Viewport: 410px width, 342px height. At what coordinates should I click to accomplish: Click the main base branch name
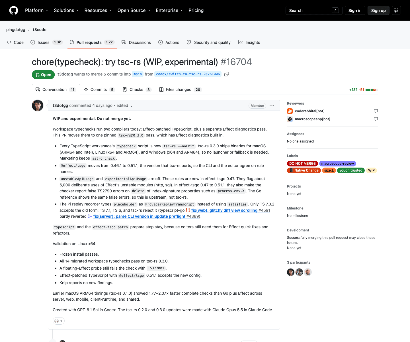pyautogui.click(x=138, y=74)
